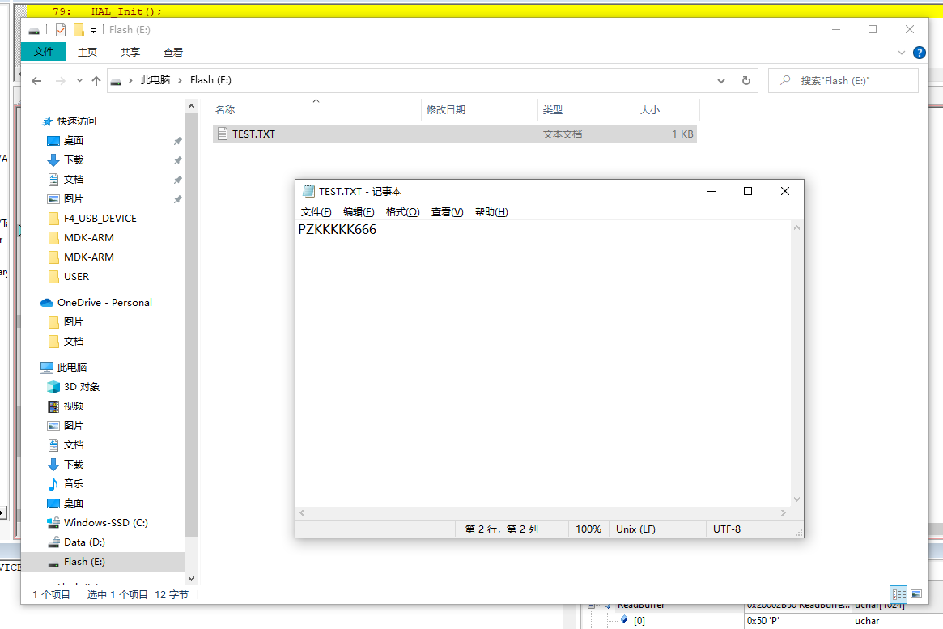Select 快速访问 in the navigation pane
The image size is (943, 629).
click(76, 121)
